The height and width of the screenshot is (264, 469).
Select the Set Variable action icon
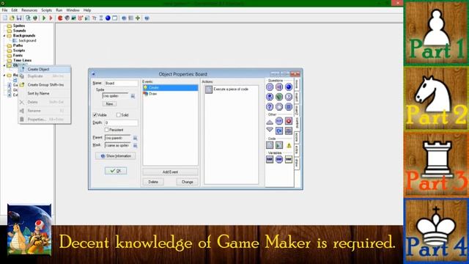(x=270, y=159)
